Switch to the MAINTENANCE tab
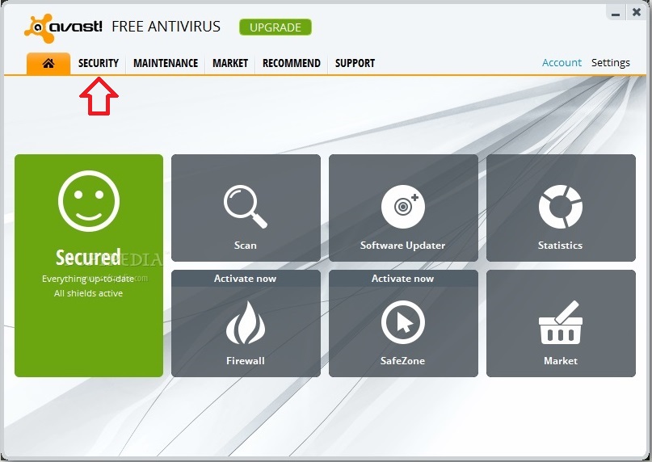The height and width of the screenshot is (462, 652). [166, 63]
